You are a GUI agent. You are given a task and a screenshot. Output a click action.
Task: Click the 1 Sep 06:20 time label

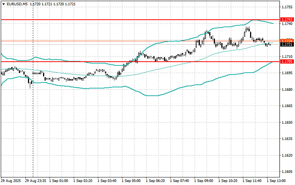(x=155, y=181)
